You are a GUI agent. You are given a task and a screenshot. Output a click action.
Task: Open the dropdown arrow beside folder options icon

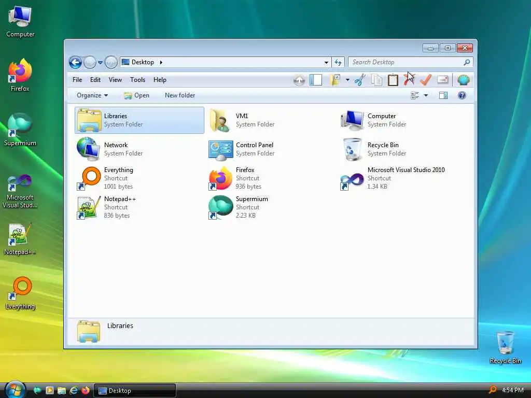[347, 80]
